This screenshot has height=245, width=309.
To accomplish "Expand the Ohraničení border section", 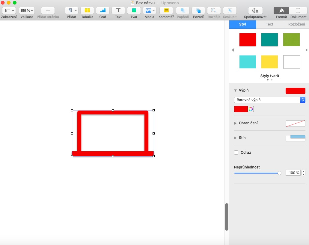I will (x=236, y=123).
